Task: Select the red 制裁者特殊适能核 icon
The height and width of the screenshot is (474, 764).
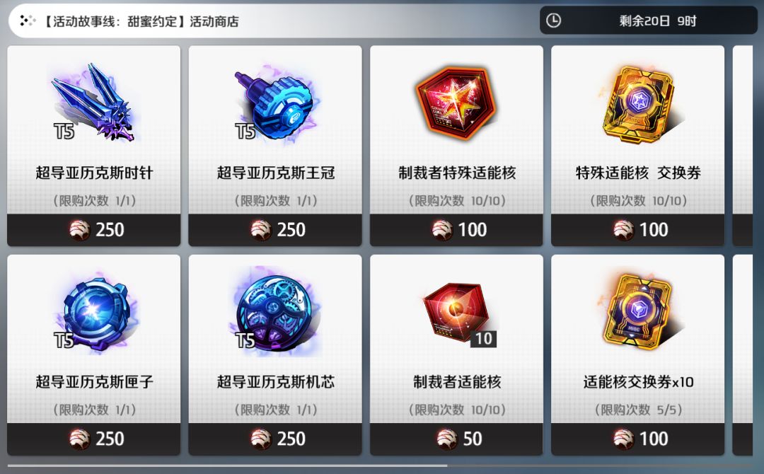Action: tap(456, 103)
